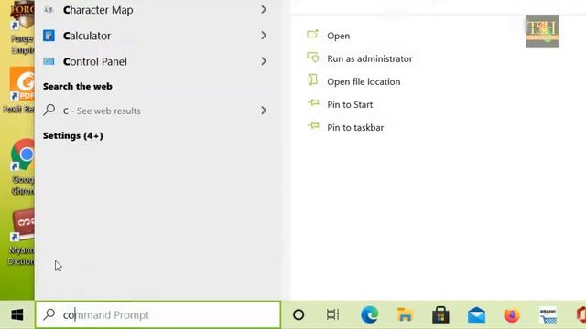This screenshot has height=329, width=586.
Task: Choose Open file location
Action: pyautogui.click(x=364, y=81)
